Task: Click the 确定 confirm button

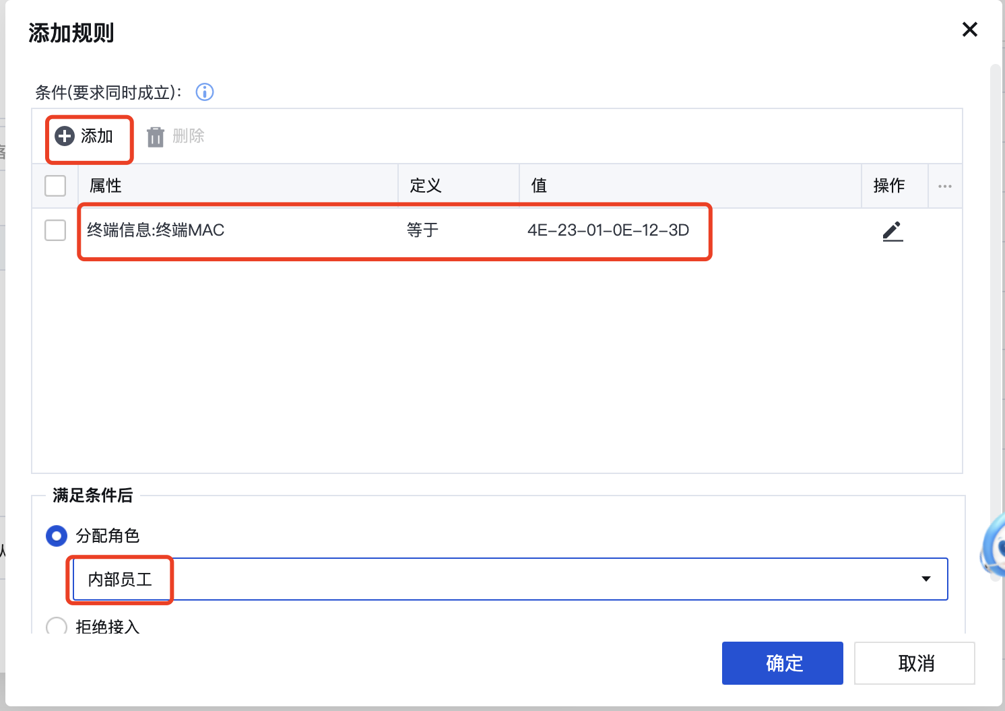Action: pyautogui.click(x=783, y=663)
